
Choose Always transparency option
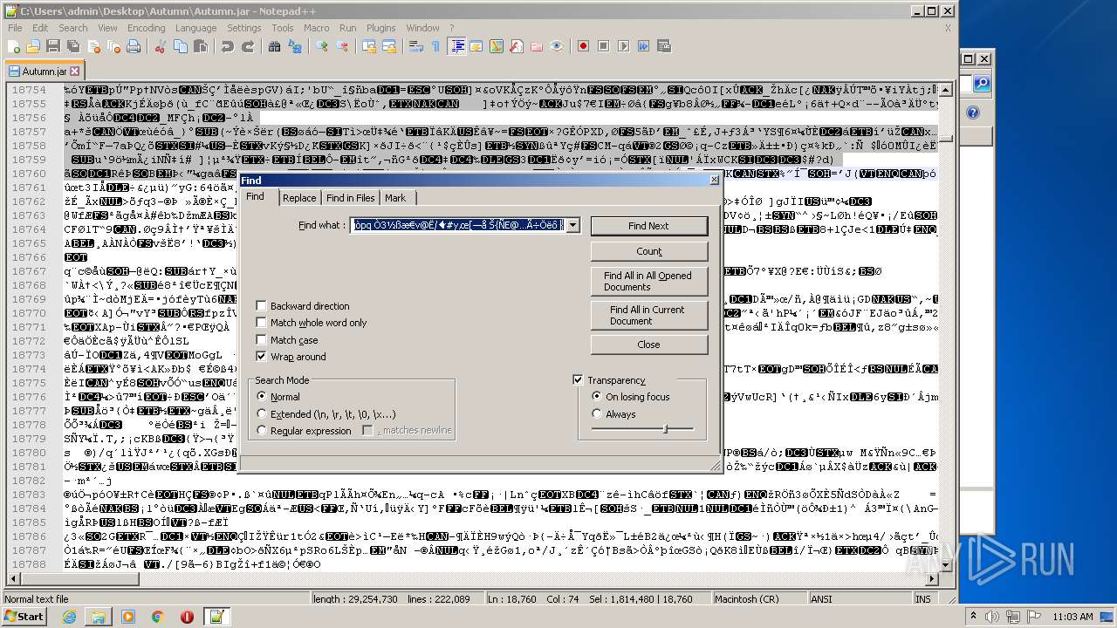pos(613,414)
